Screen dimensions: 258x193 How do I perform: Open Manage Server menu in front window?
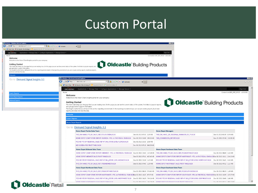(x=124, y=89)
